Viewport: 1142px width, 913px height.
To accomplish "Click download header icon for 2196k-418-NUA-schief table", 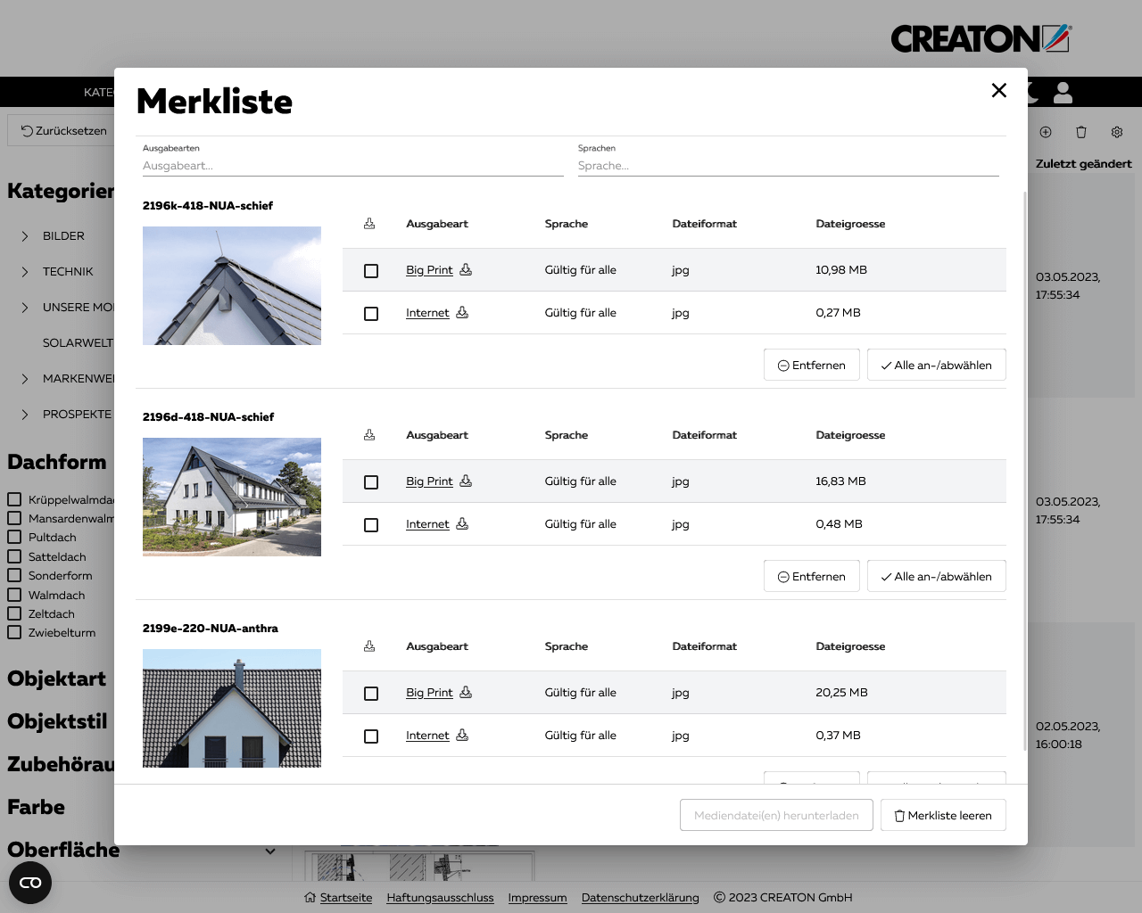I will (369, 224).
